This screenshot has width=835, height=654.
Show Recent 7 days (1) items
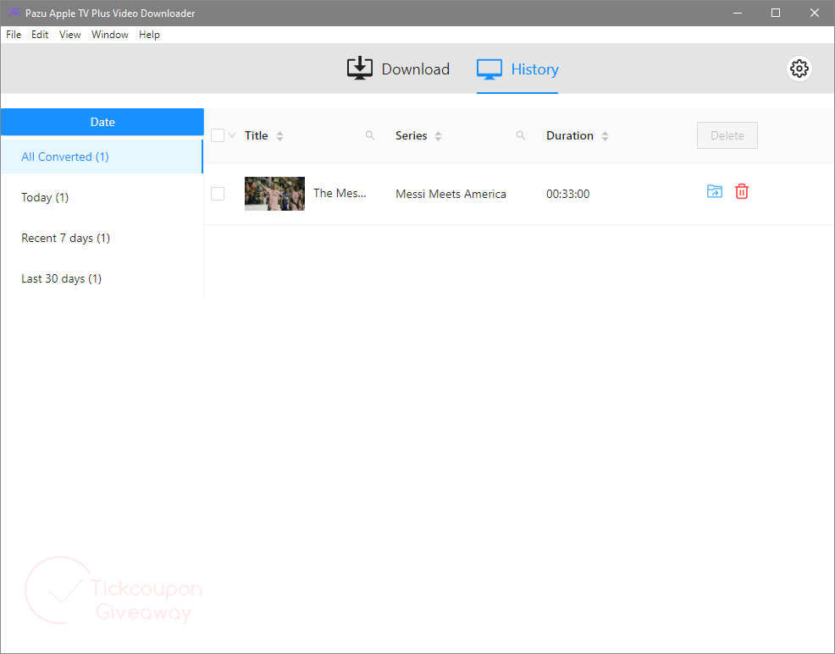102,238
